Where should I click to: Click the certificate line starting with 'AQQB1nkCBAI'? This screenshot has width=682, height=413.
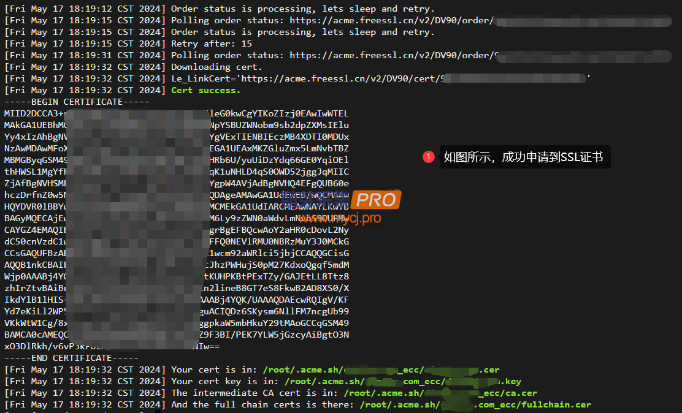177,265
